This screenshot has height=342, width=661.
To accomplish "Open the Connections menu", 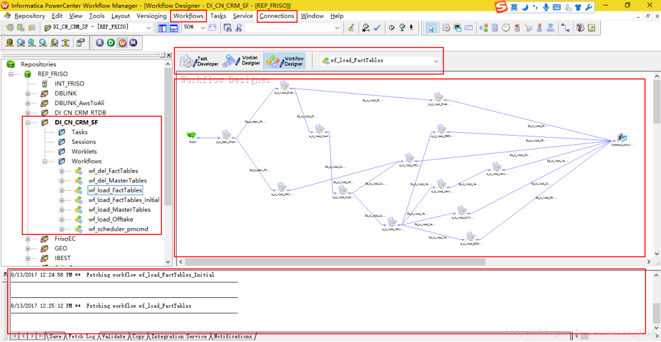I will (x=277, y=16).
